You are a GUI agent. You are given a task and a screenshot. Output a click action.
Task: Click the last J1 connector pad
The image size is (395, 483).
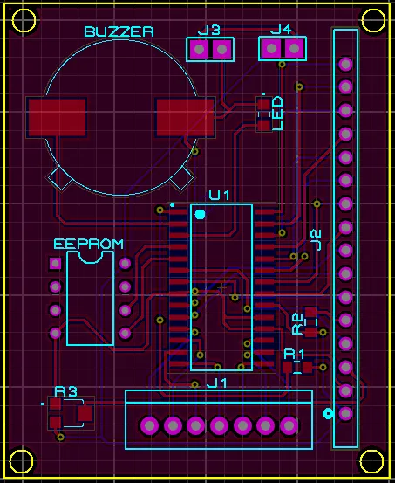289,425
